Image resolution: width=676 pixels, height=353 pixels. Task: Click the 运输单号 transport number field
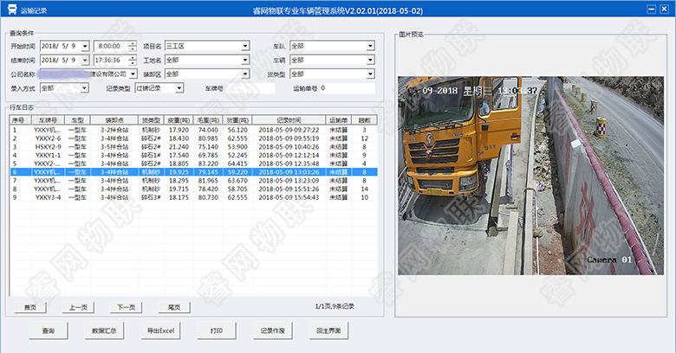click(x=347, y=88)
